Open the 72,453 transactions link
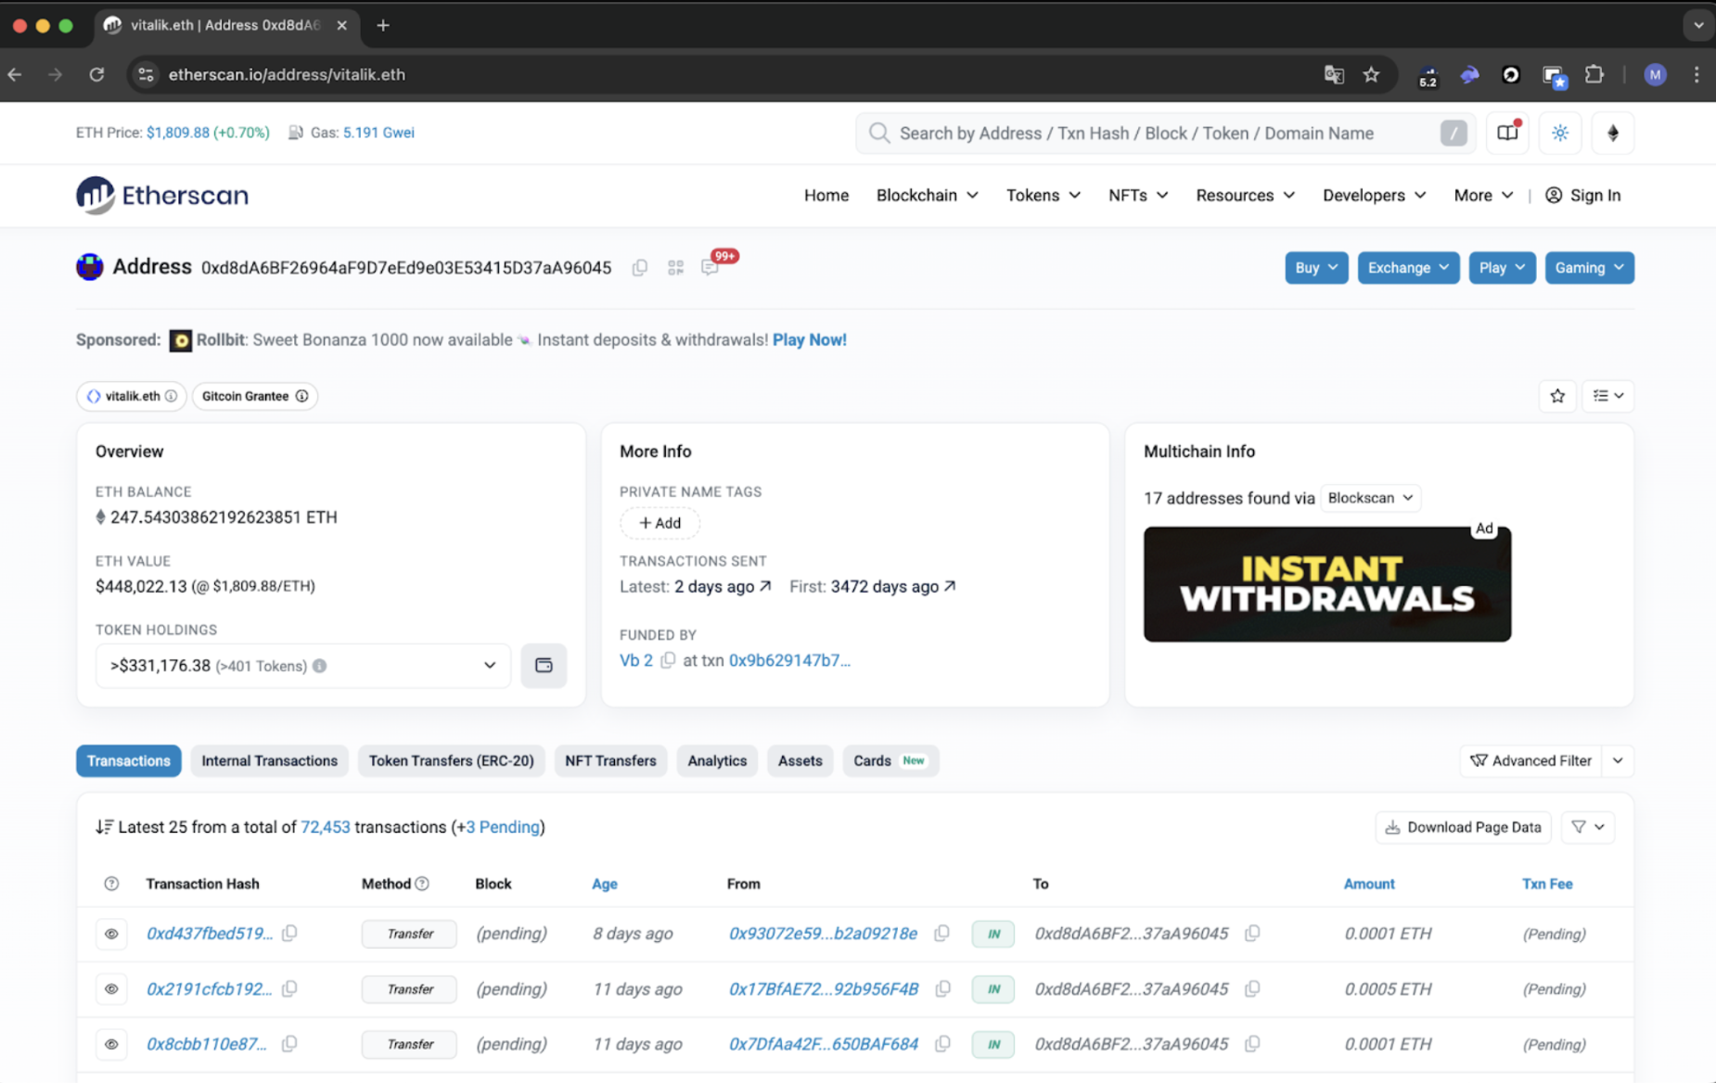 pos(326,827)
